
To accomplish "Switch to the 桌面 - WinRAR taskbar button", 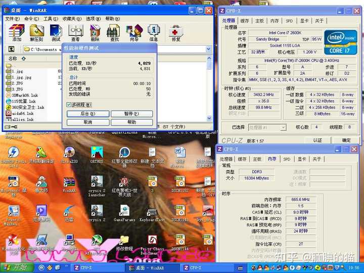I will (x=152, y=268).
